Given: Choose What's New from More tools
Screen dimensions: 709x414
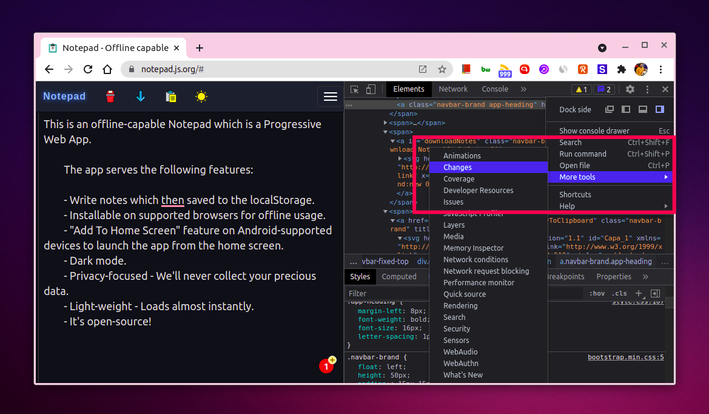Looking at the screenshot, I should 488,375.
